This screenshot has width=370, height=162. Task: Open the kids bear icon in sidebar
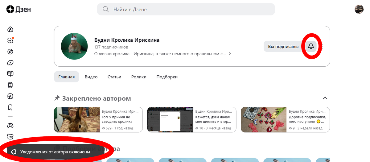click(10, 136)
